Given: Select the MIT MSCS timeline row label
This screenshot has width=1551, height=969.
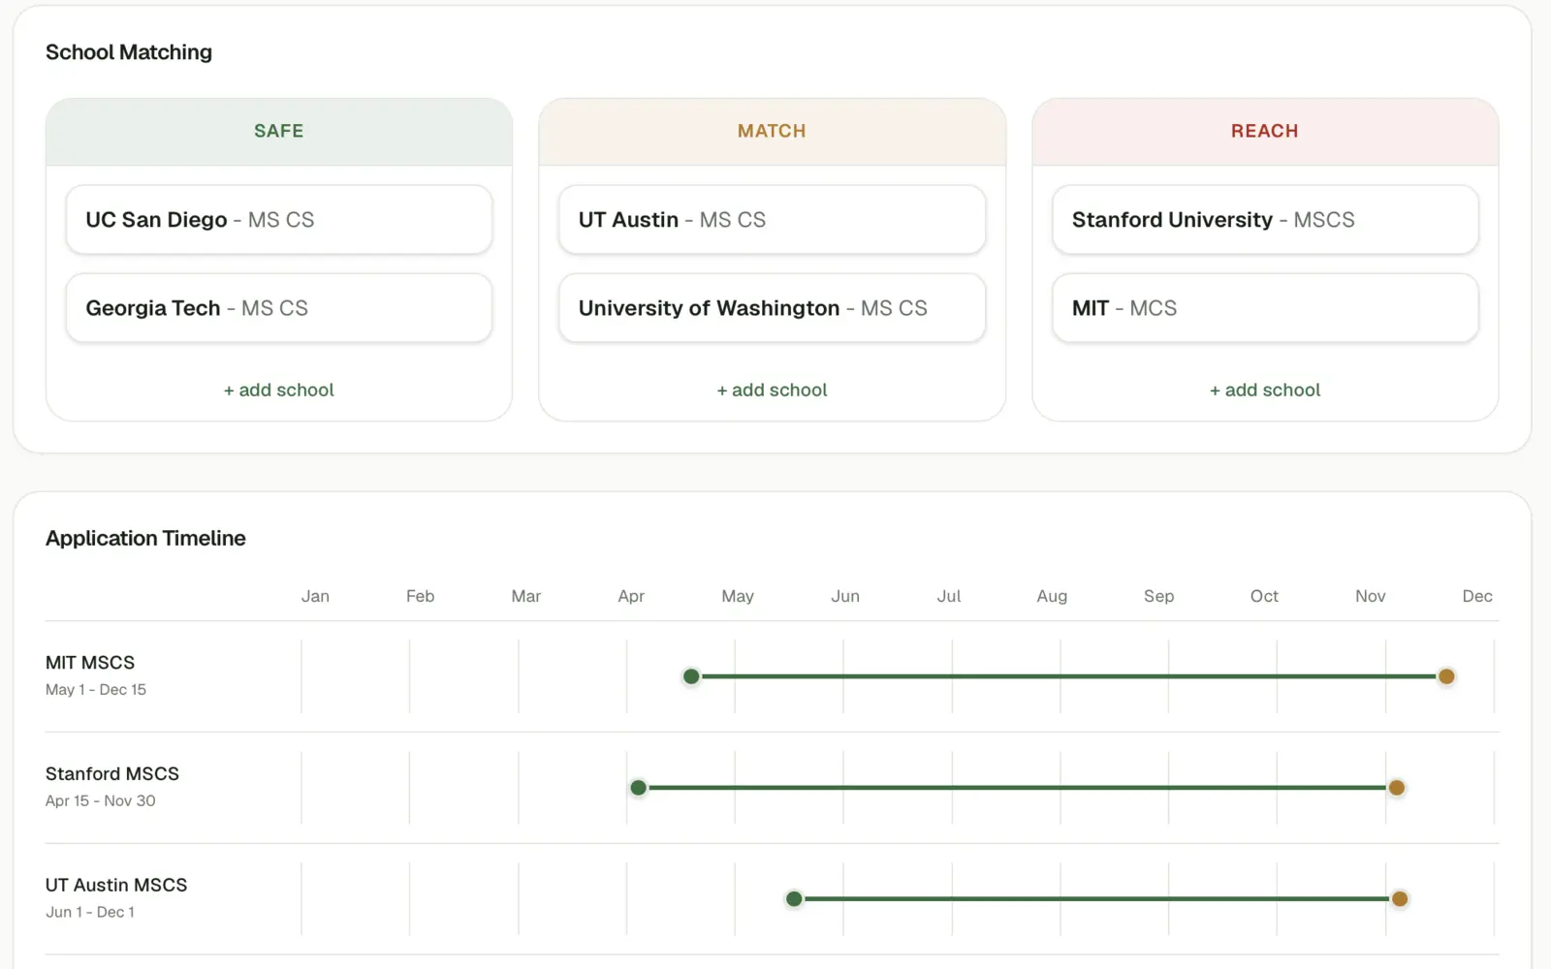Looking at the screenshot, I should click(90, 663).
